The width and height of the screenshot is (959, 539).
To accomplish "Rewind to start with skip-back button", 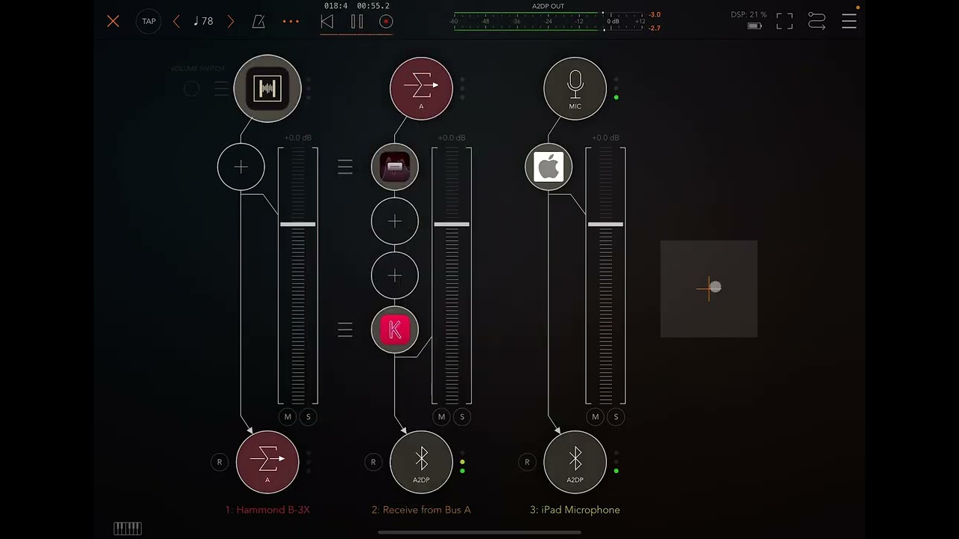I will (327, 22).
